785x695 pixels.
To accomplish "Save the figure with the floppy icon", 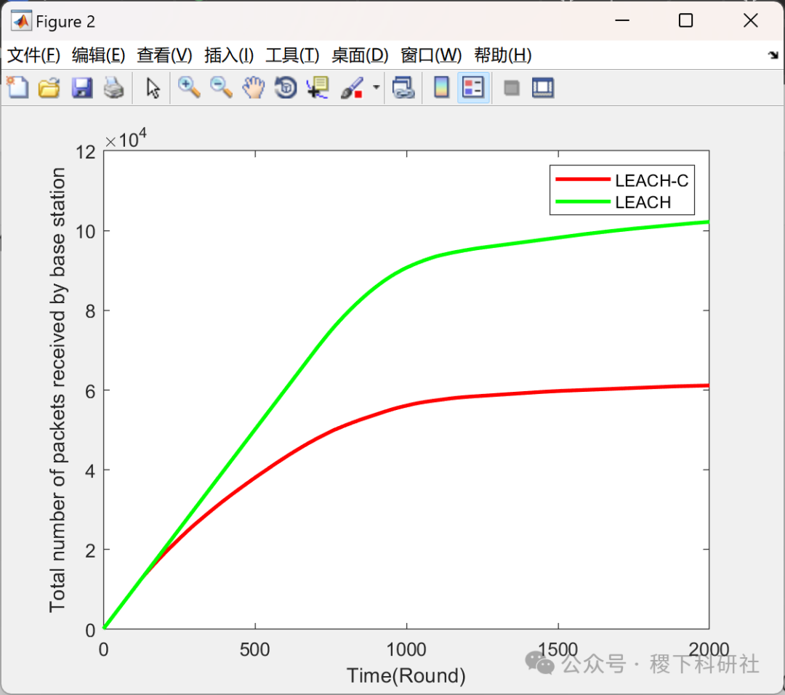I will [82, 88].
